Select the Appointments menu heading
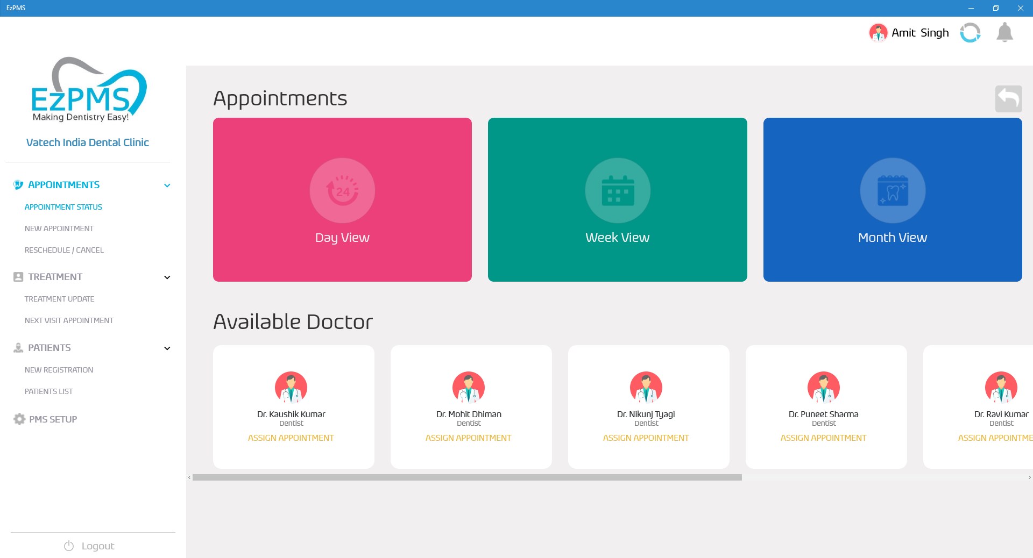Viewport: 1033px width, 558px height. [63, 185]
